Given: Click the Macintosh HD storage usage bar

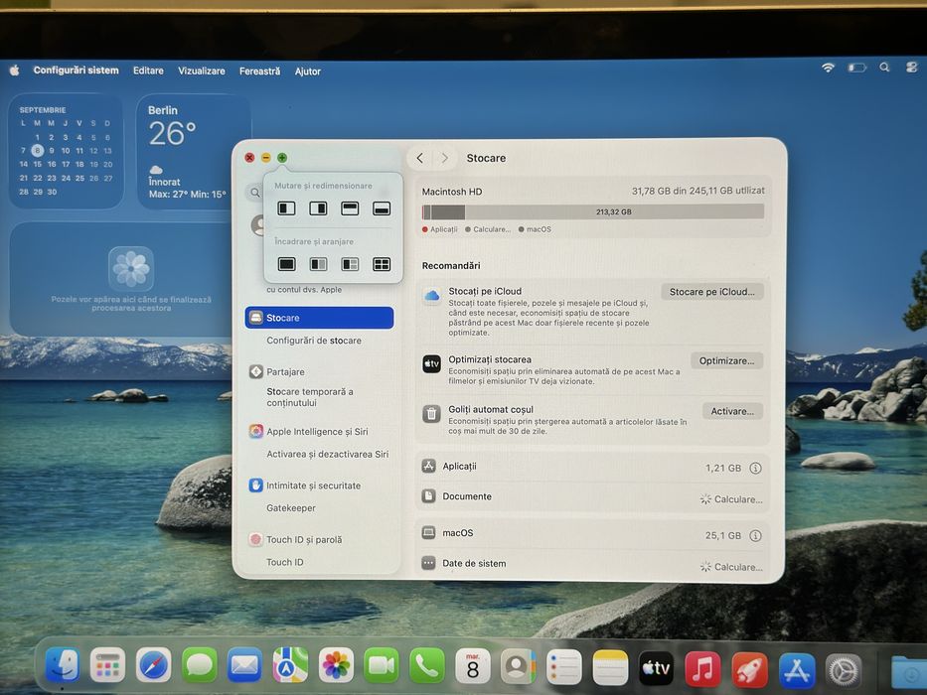Looking at the screenshot, I should [593, 211].
